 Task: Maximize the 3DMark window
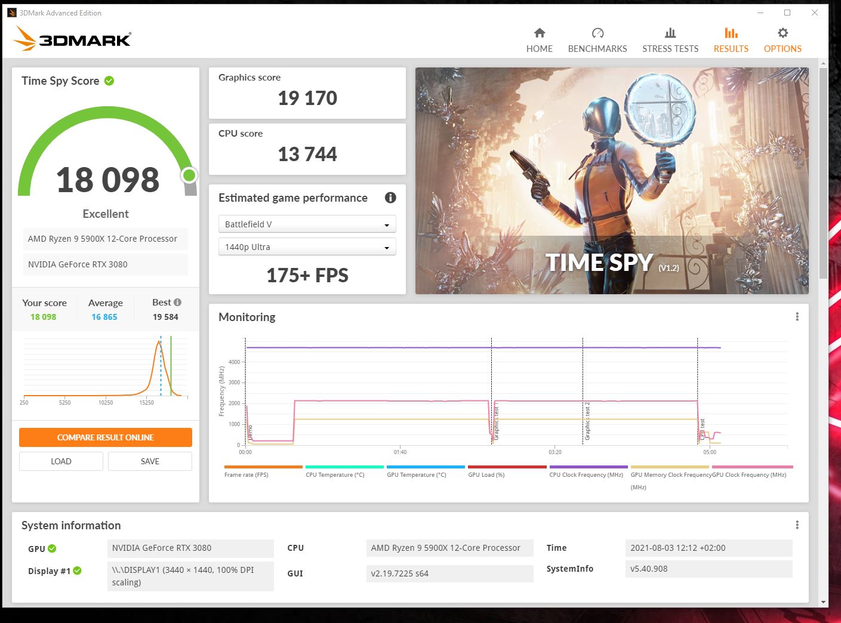point(787,13)
